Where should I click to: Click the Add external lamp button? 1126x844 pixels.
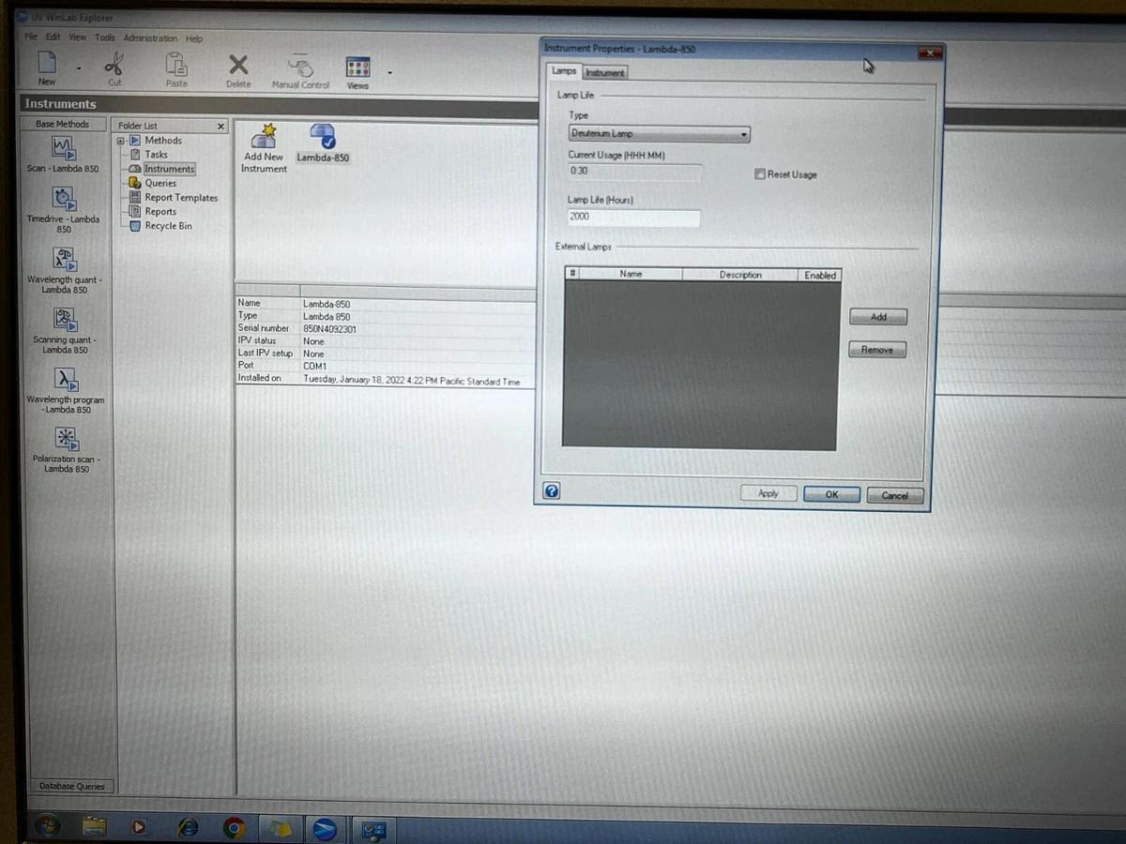[878, 317]
